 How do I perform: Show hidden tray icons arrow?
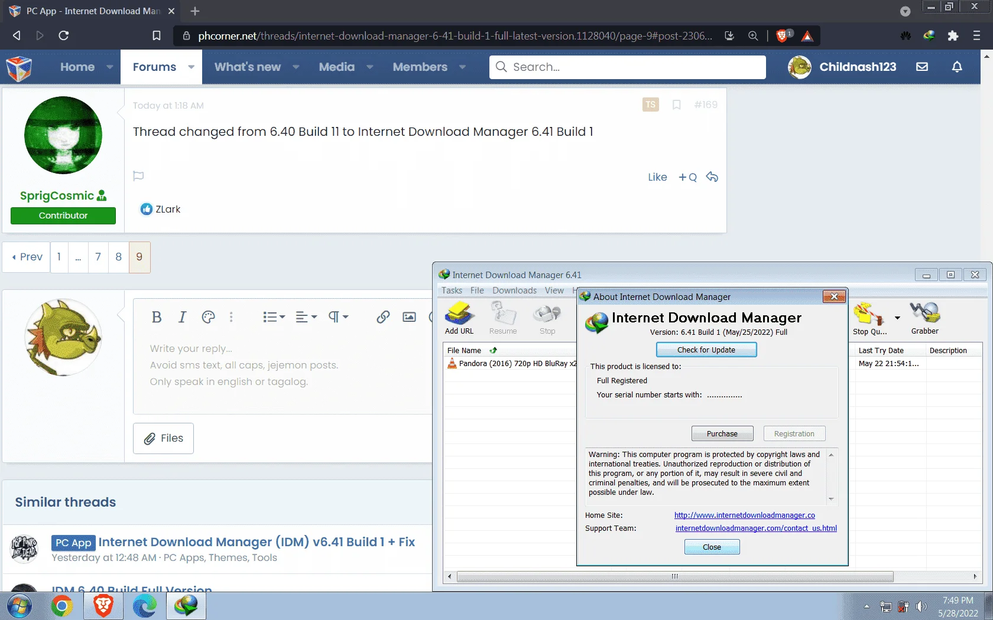click(x=867, y=606)
